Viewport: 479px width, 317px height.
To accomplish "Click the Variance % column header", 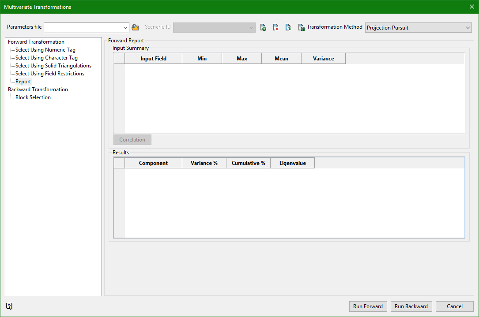I will pos(204,163).
